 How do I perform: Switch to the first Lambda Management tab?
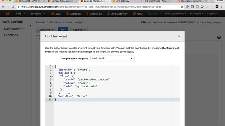(x=62, y=1)
